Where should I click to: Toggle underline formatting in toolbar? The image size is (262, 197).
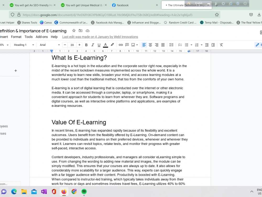99,45
